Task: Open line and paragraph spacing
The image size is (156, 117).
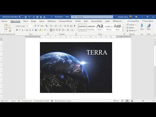Action: pyautogui.click(x=63, y=30)
